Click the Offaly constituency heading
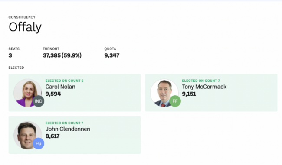Screen dimensions: 282x165 [x=25, y=27]
